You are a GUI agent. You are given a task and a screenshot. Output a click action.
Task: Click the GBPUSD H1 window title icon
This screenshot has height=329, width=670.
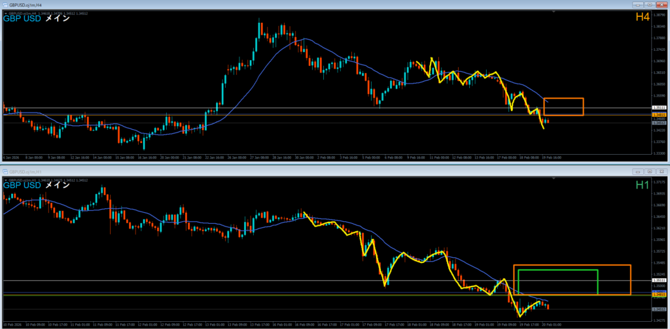[x=5, y=172]
